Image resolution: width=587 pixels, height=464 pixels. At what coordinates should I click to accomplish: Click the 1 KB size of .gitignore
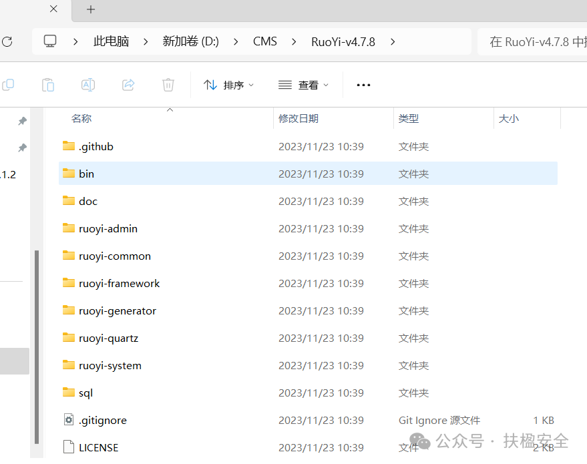(544, 420)
